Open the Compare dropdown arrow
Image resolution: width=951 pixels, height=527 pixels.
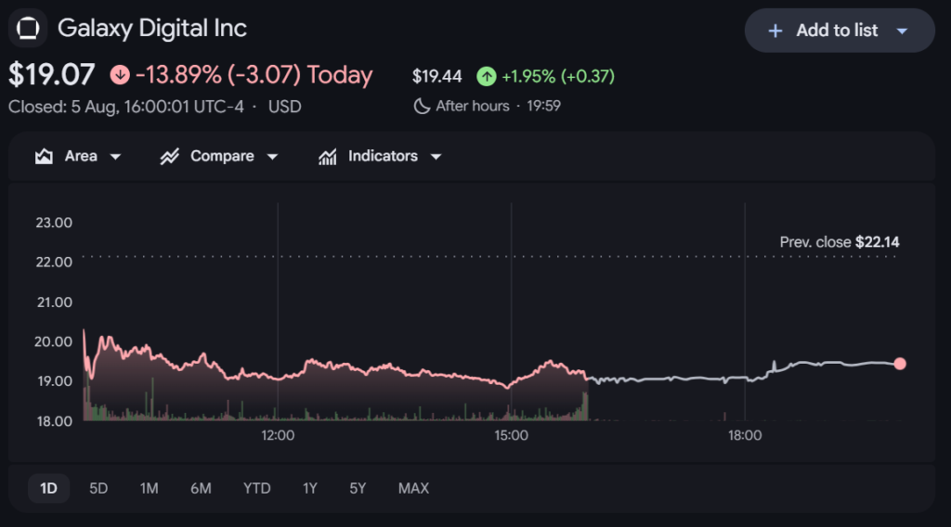click(x=272, y=157)
